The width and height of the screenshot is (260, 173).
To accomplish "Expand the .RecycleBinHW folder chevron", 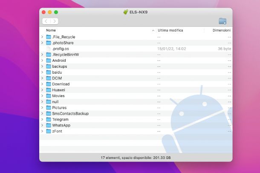I will 42,55.
